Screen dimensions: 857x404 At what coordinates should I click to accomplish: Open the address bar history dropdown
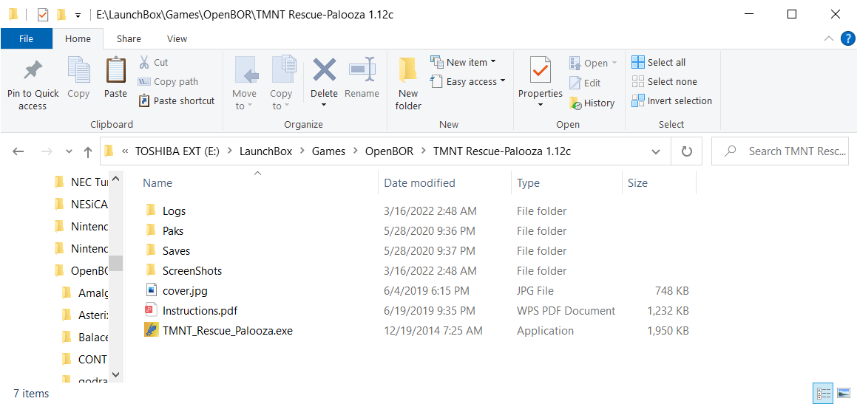(x=657, y=151)
